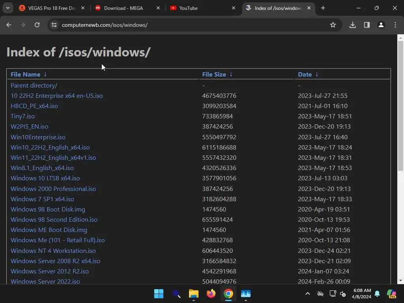The width and height of the screenshot is (404, 303).
Task: Download Windows Me (101 - Retail Full).iso
Action: point(58,240)
